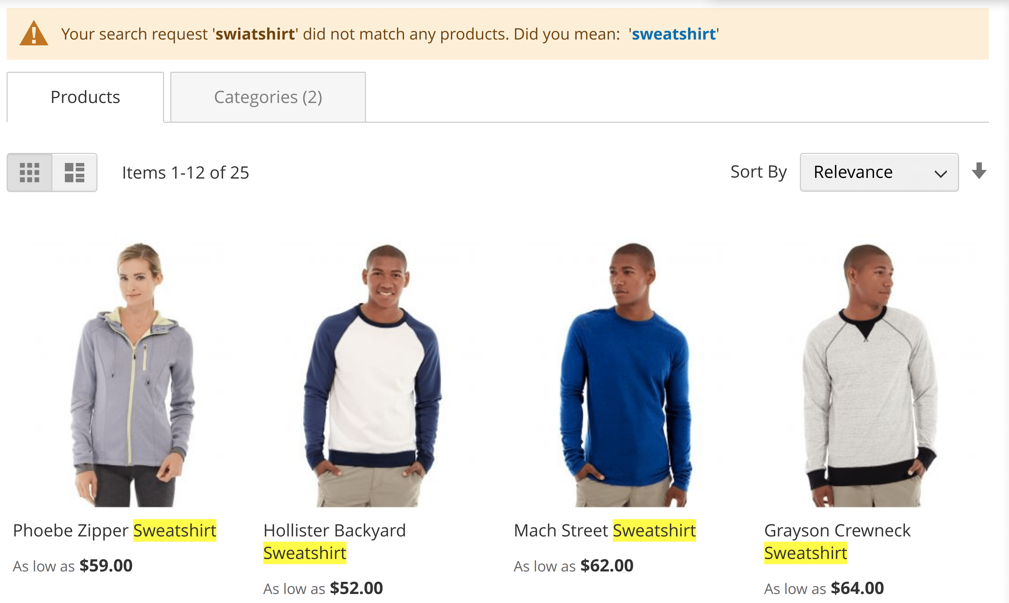Click the Phoebe Zipper Sweatshirt photo

point(132,374)
